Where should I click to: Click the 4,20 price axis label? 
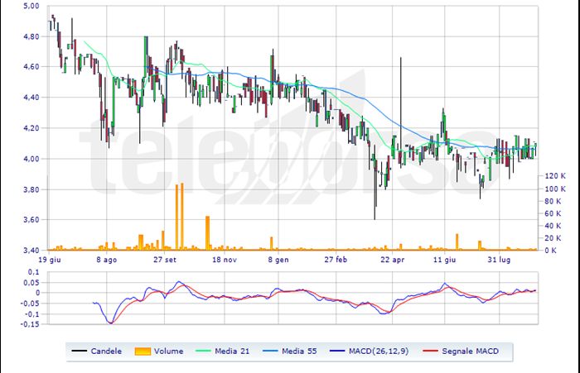tap(31, 128)
